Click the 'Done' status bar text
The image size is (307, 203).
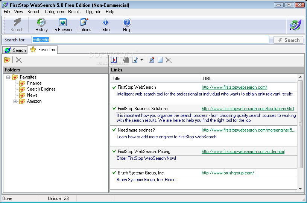[x=7, y=198]
